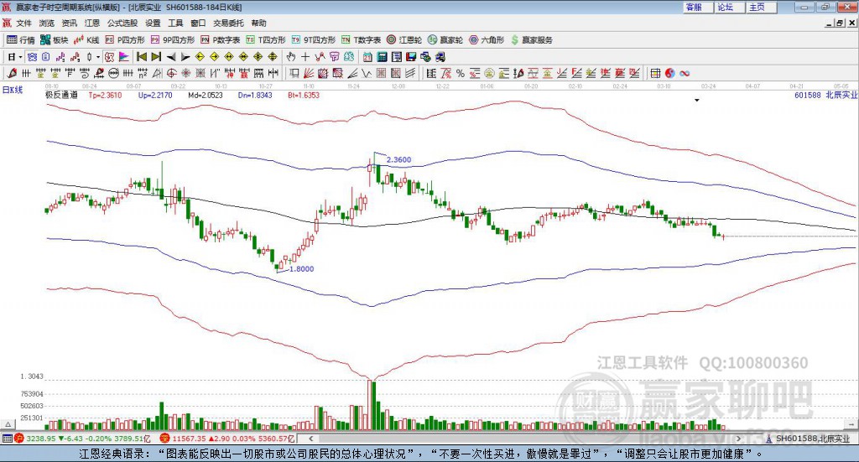This screenshot has width=859, height=462.
Task: Open the 文件 menu
Action: coord(23,23)
